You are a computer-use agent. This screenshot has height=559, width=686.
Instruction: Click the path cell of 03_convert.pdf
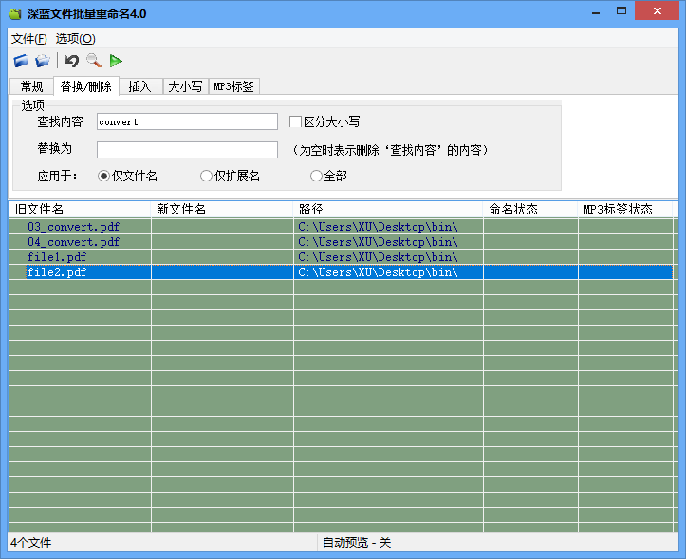click(x=388, y=227)
